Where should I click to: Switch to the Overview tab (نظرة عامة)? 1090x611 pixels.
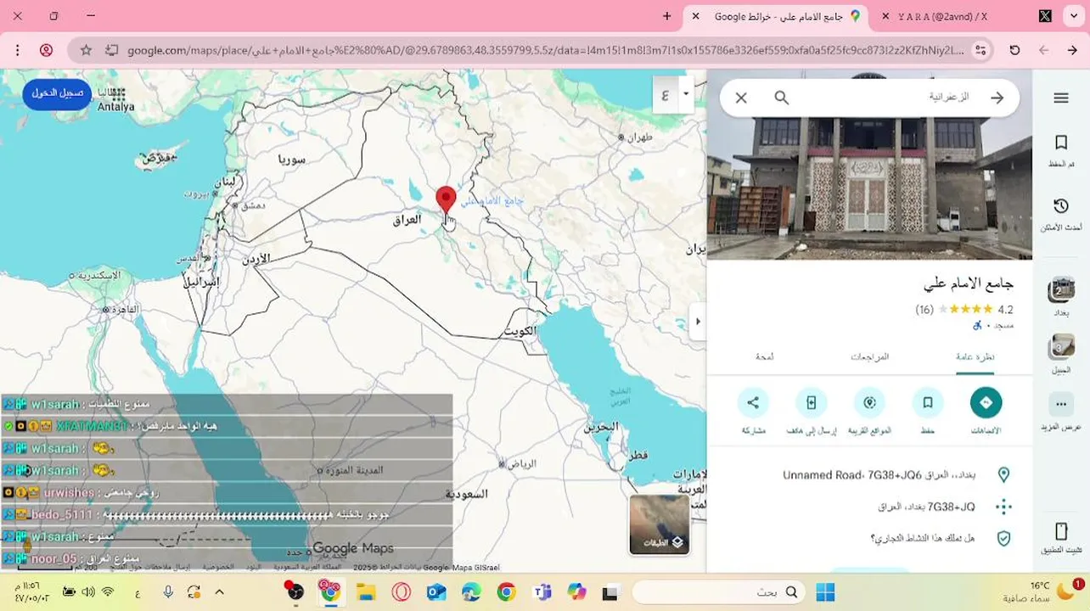click(x=975, y=357)
